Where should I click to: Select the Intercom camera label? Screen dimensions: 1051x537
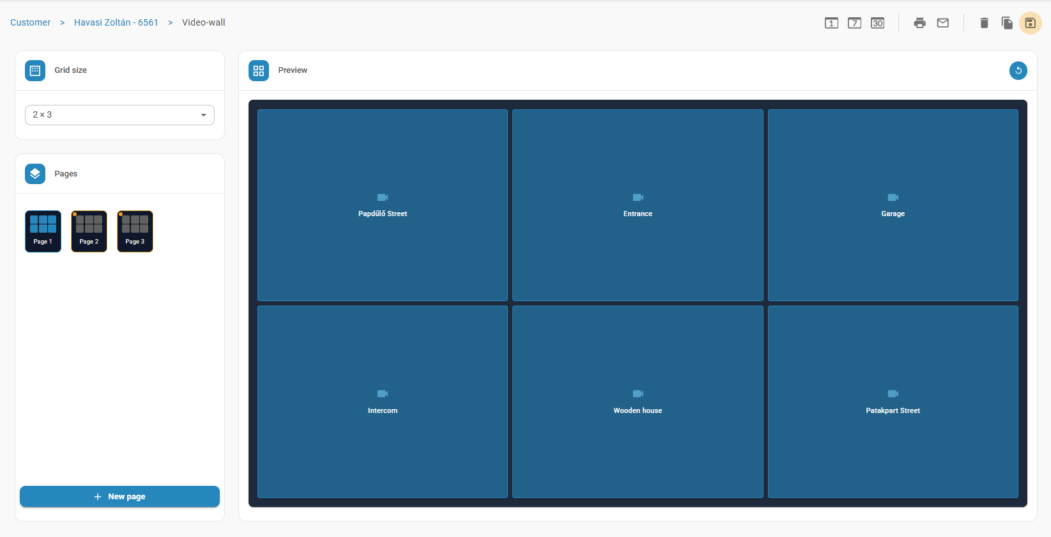383,410
